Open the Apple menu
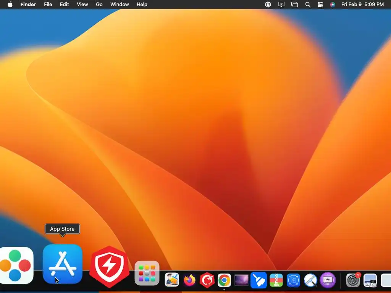The height and width of the screenshot is (293, 391). [x=10, y=5]
